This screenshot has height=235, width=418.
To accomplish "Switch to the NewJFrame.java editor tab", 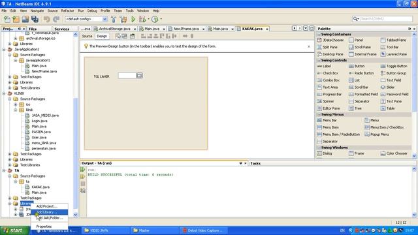I will point(186,29).
